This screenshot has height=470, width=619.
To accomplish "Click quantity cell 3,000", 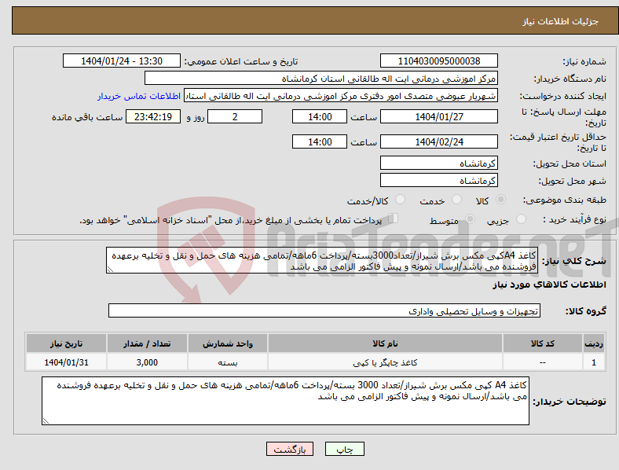I will coord(147,362).
